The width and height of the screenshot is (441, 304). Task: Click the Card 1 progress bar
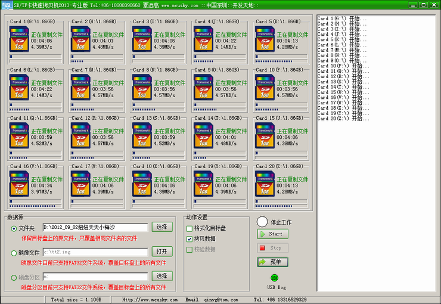coord(35,60)
